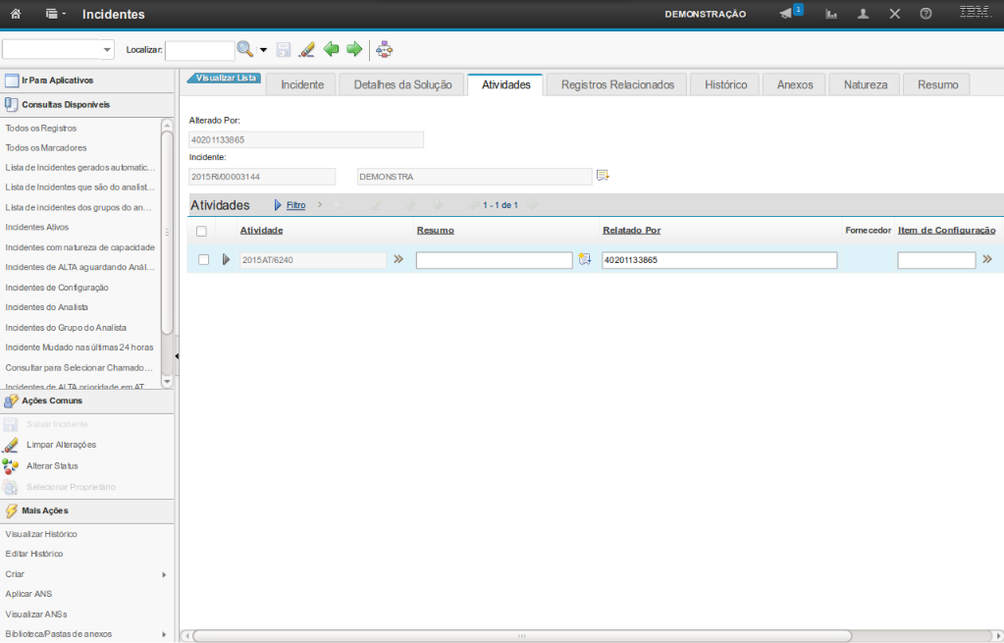
Task: Open the Help question mark icon
Action: point(925,14)
